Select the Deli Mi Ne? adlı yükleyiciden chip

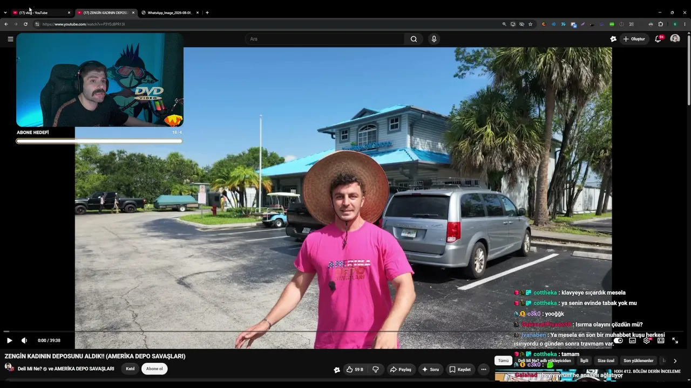point(544,361)
